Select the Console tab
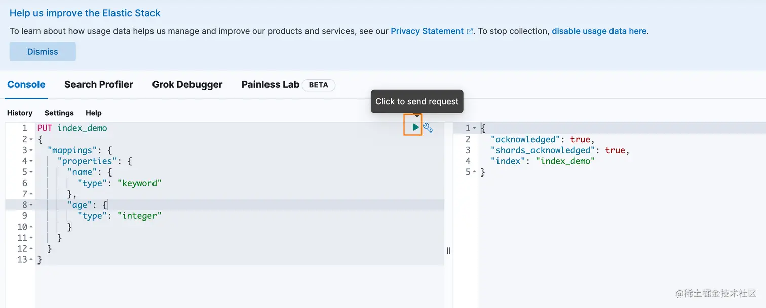 26,85
